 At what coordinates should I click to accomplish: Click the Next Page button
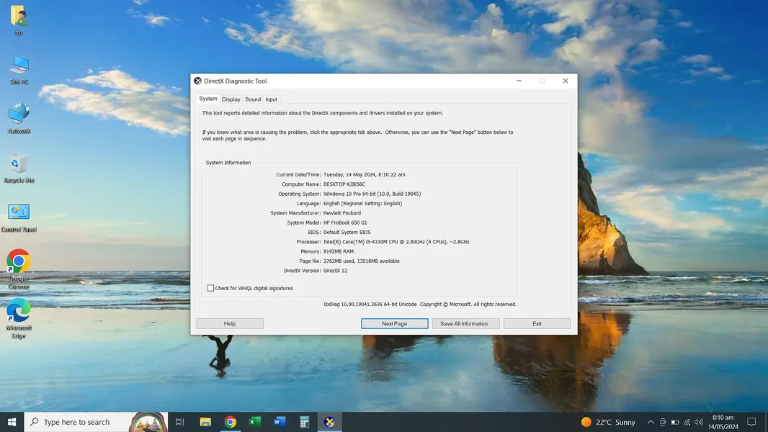[x=394, y=324]
